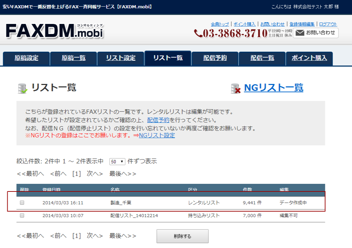Select the checkbox for 製造_千葉 row
This screenshot has width=352, height=248.
pyautogui.click(x=22, y=203)
